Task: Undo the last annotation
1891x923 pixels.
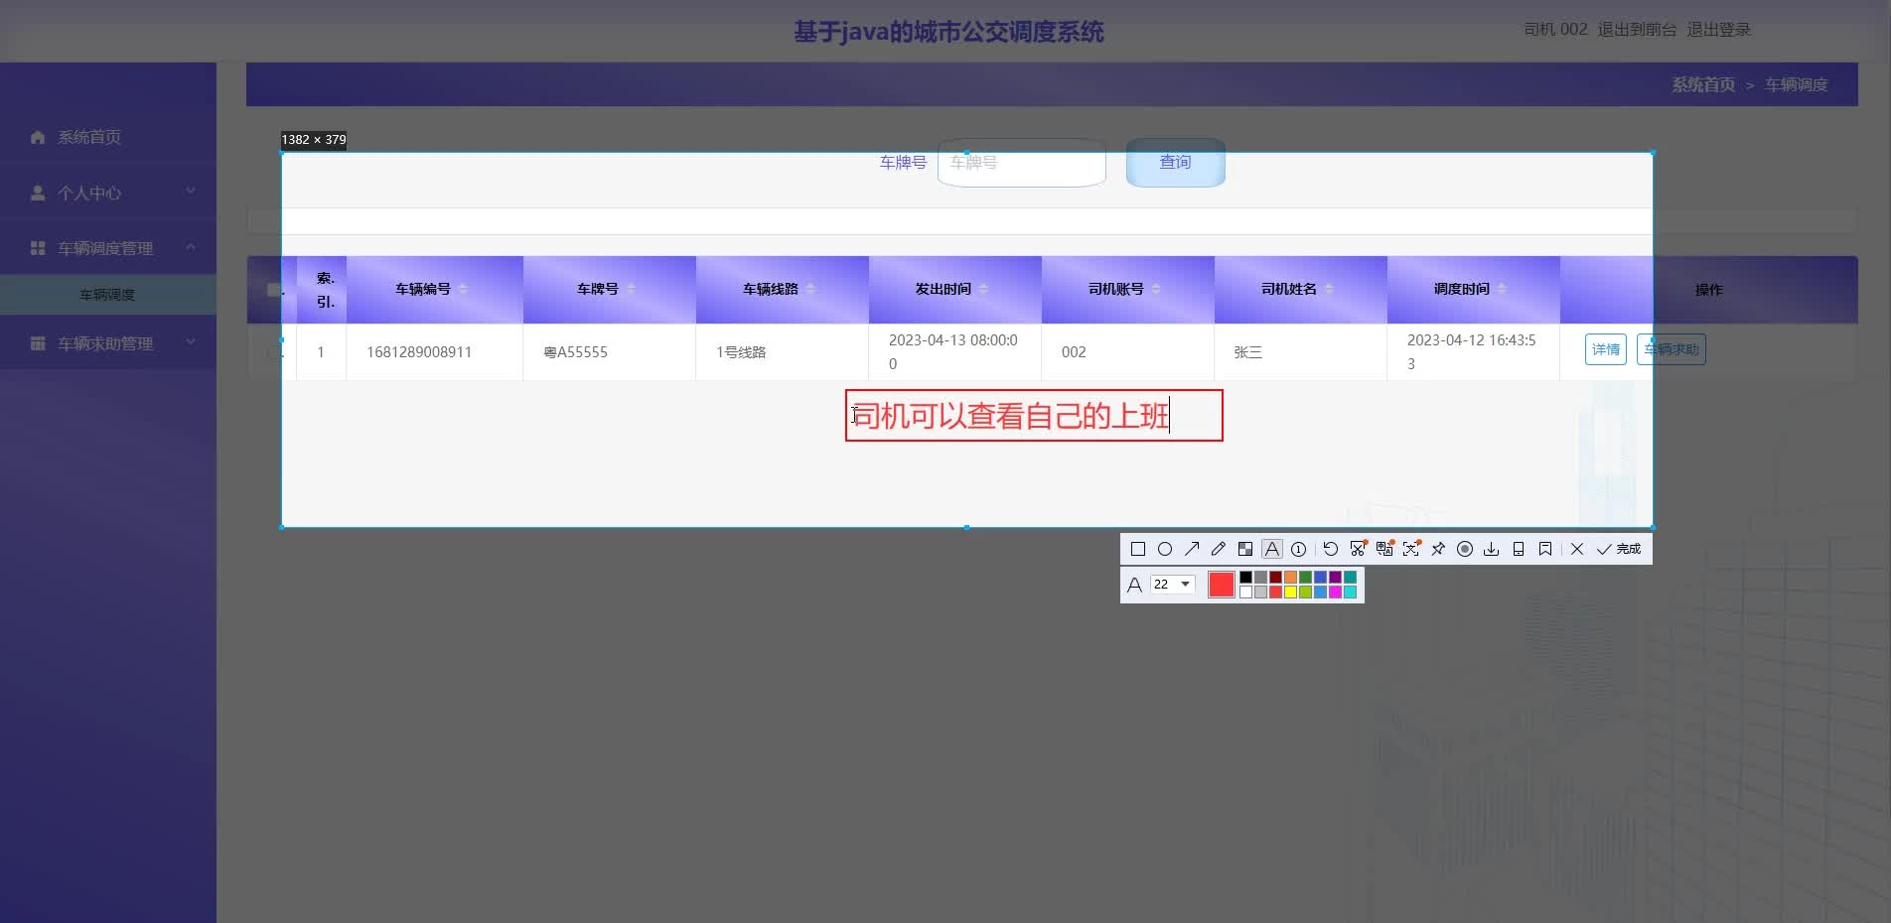Action: coord(1331,549)
